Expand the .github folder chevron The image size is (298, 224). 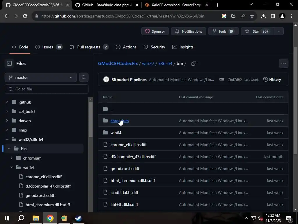(x=7, y=102)
